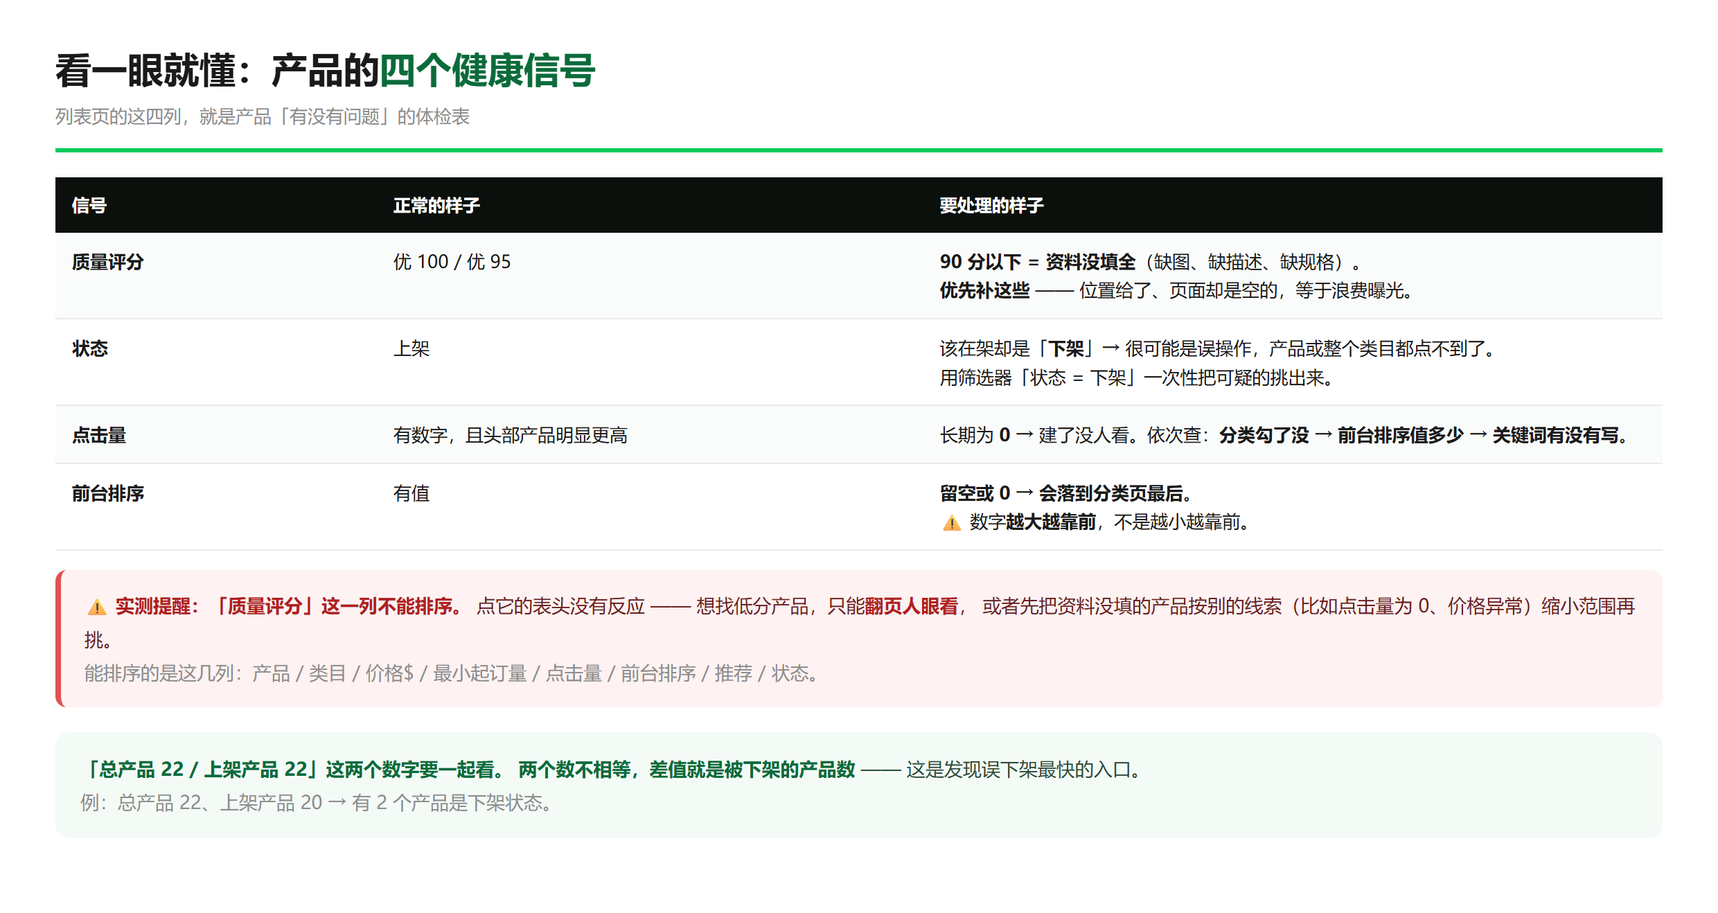Viewport: 1718px width, 913px height.
Task: Click the line 该在架却是「下架」
Action: point(1219,348)
